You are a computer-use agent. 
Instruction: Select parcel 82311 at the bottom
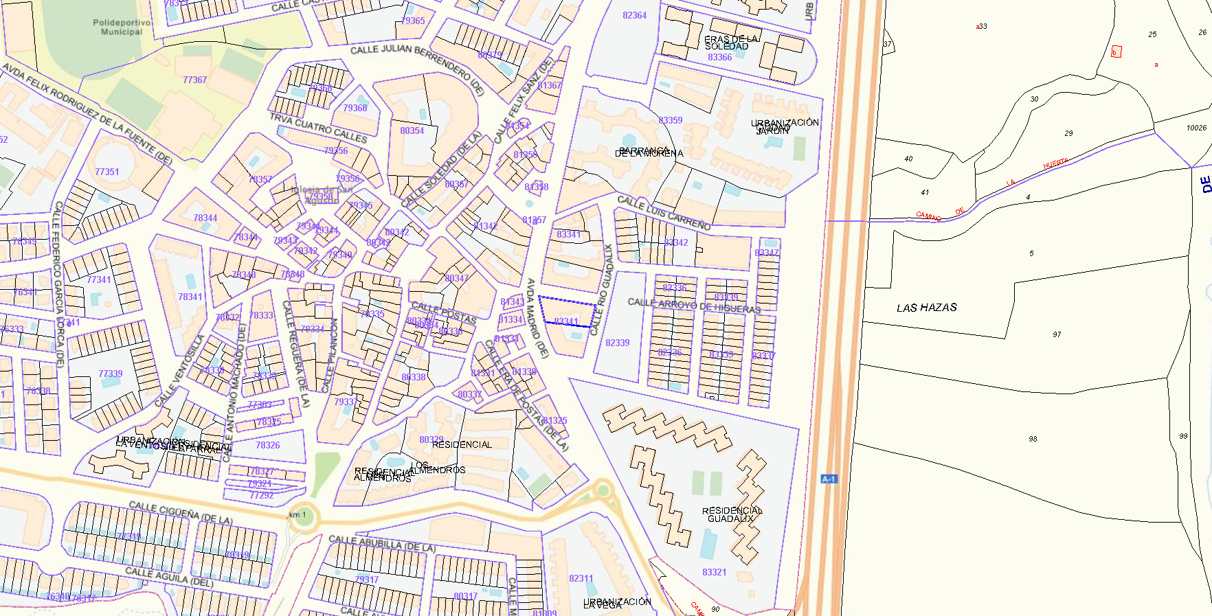[x=581, y=578]
